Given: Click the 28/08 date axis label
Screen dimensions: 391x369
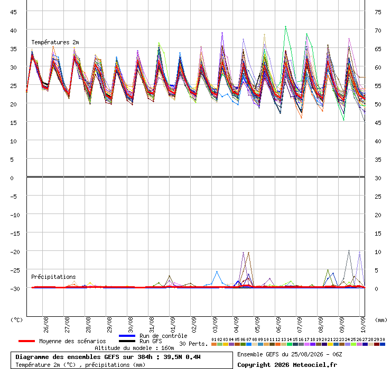Looking at the screenshot, I should [x=88, y=325].
